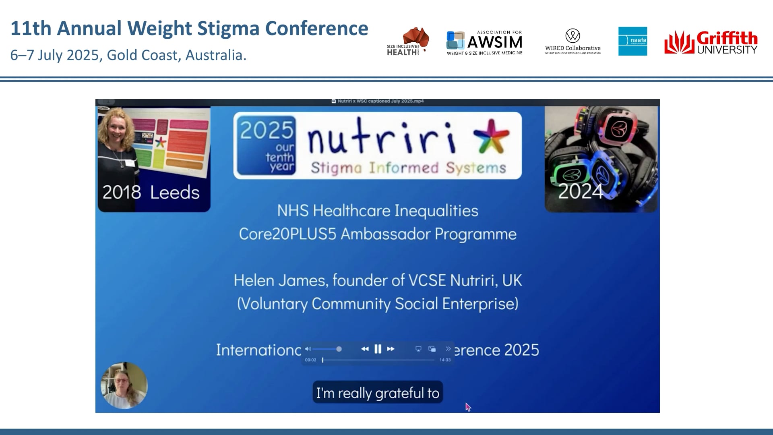Screen dimensions: 773x435
Task: Fast-forward using the skip-ahead icon
Action: [x=391, y=349]
